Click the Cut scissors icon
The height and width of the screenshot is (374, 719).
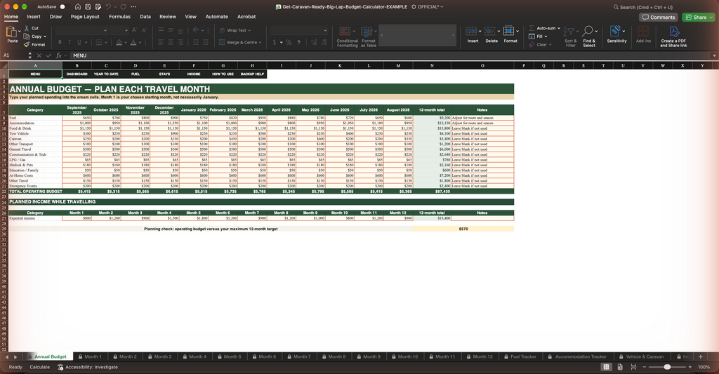[27, 28]
